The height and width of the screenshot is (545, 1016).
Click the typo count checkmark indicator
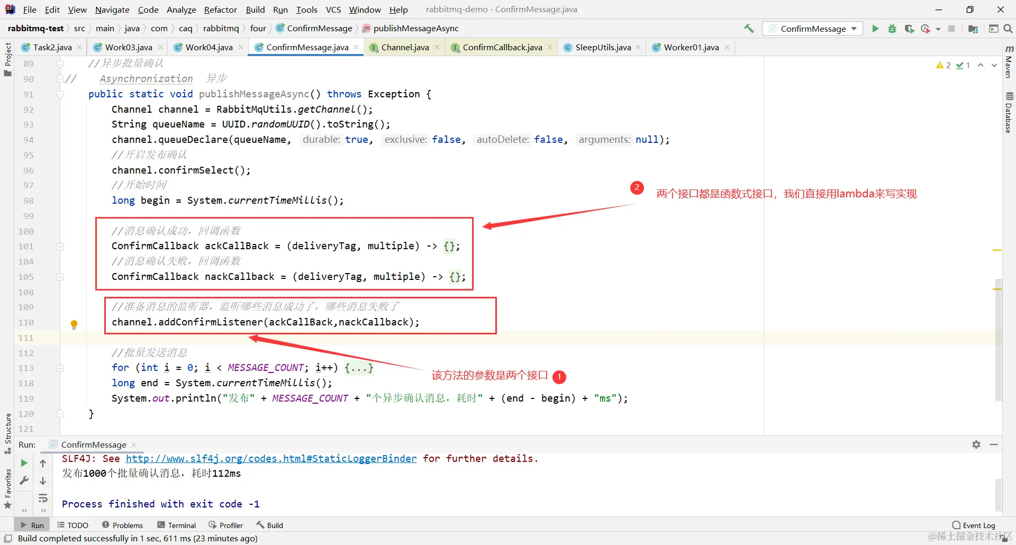(x=963, y=65)
